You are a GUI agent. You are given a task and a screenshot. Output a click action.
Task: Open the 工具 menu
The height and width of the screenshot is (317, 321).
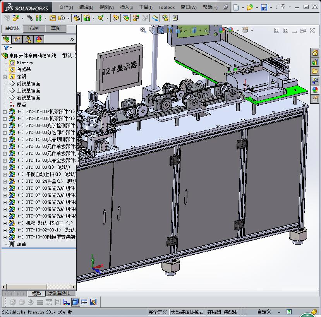click(x=146, y=7)
